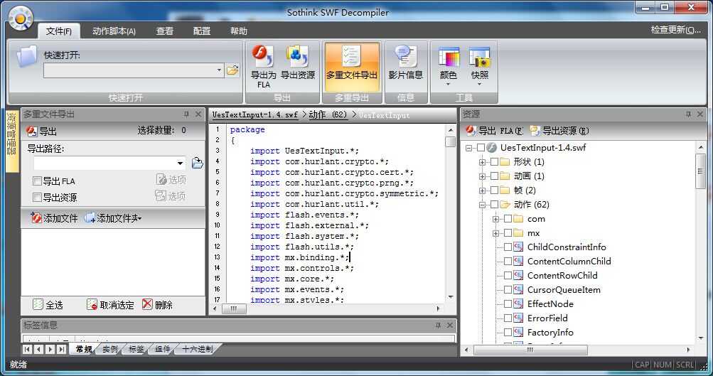Open the 动作脚本(A) menu
This screenshot has width=713, height=376.
(114, 31)
